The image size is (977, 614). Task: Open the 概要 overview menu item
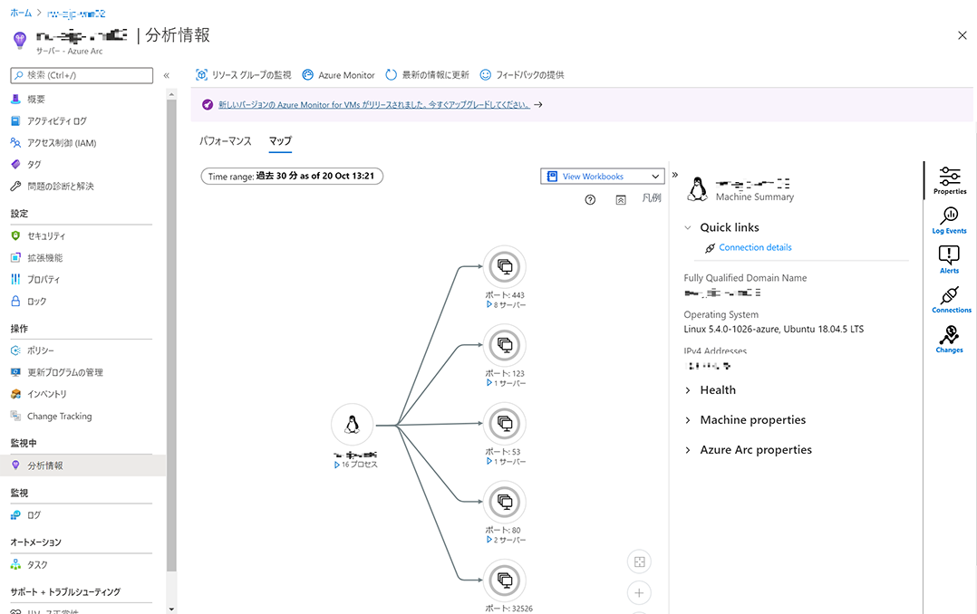pos(36,99)
